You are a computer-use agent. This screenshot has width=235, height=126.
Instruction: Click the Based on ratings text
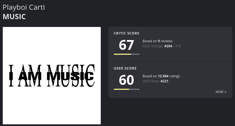pyautogui.click(x=161, y=76)
